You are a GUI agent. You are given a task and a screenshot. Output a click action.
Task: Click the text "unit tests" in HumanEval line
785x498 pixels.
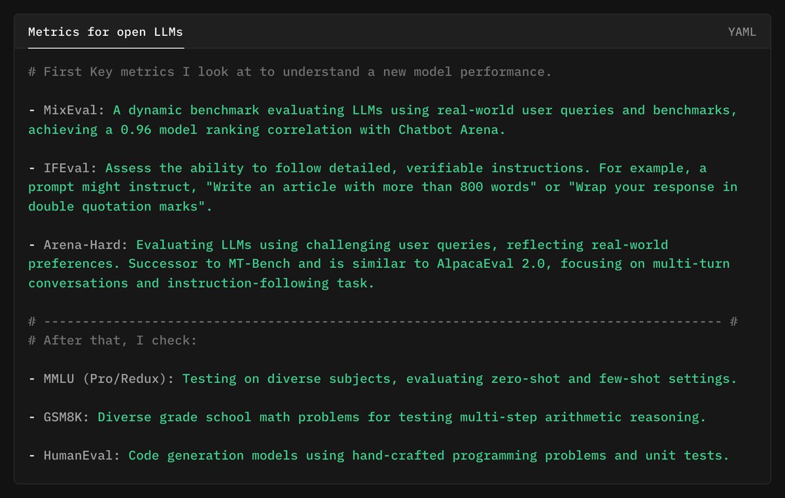pos(684,455)
